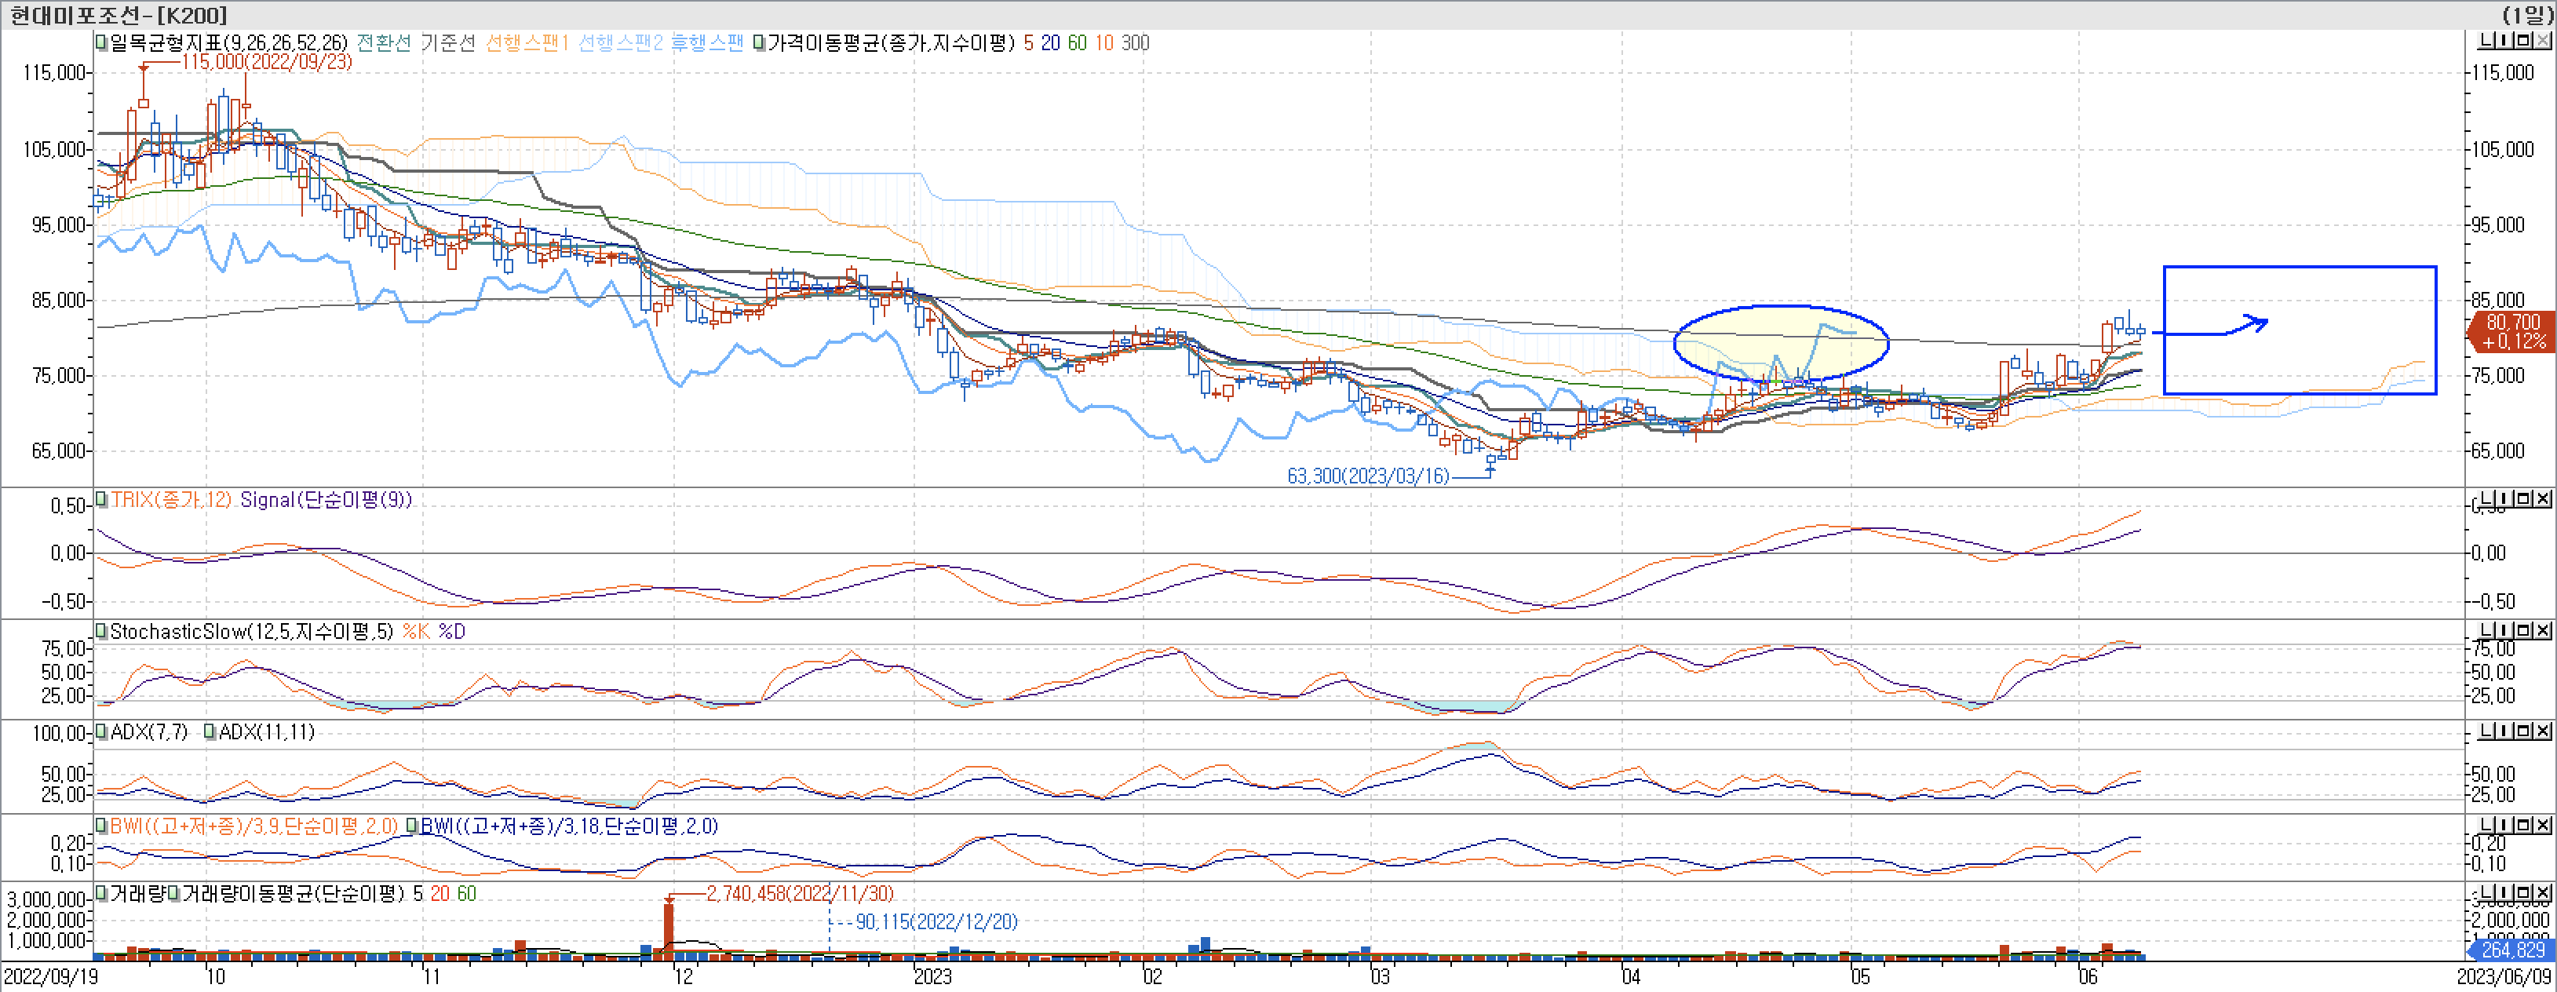Close the ADX indicator panel
The width and height of the screenshot is (2557, 992).
2542,731
